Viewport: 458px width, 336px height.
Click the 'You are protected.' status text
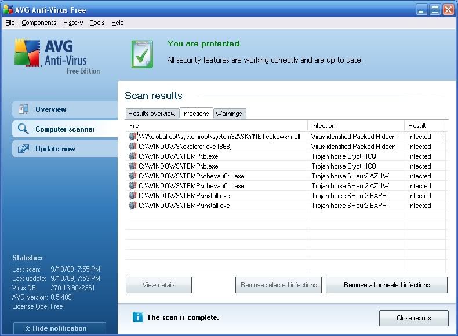pyautogui.click(x=204, y=44)
